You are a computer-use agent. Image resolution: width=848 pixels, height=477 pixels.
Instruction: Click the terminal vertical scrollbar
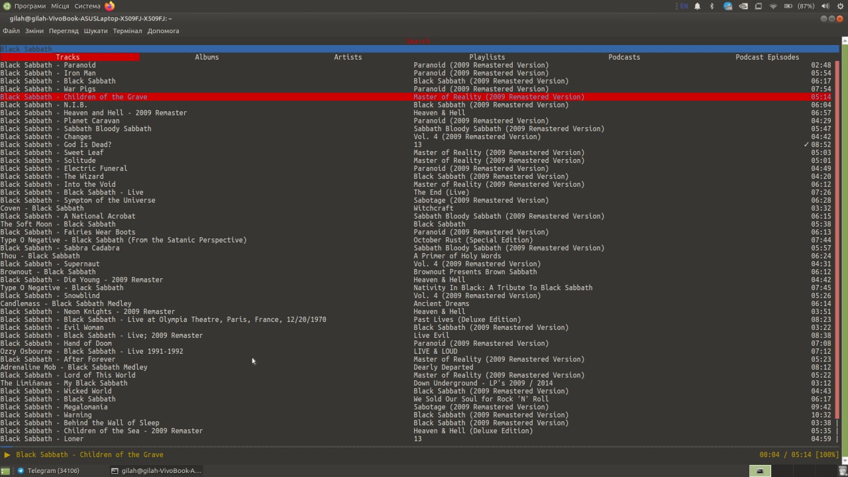pos(844,252)
